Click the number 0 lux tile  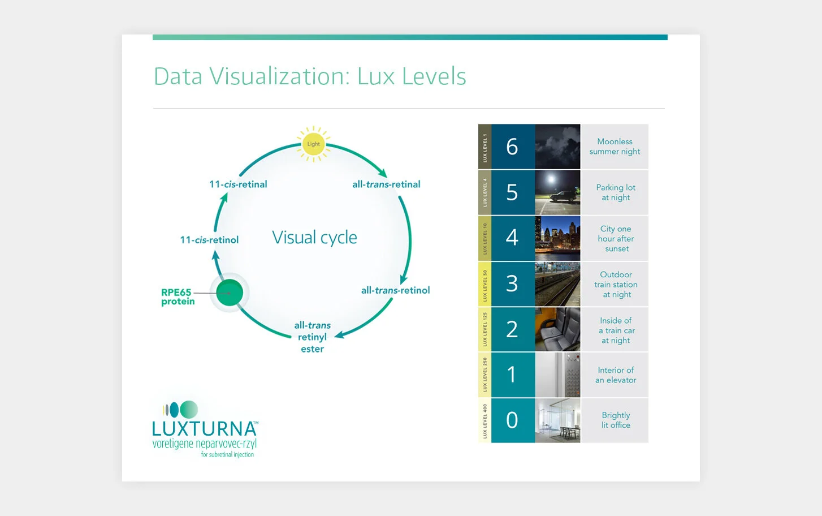(x=513, y=420)
